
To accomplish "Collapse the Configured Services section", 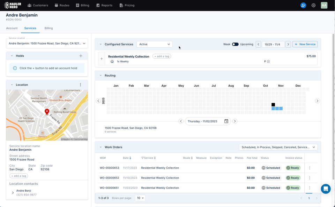I will (x=100, y=44).
